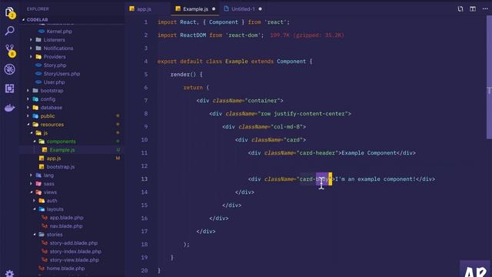Click line number 4 in the gutter
Viewport: 492px width, 277px height.
tap(145, 62)
